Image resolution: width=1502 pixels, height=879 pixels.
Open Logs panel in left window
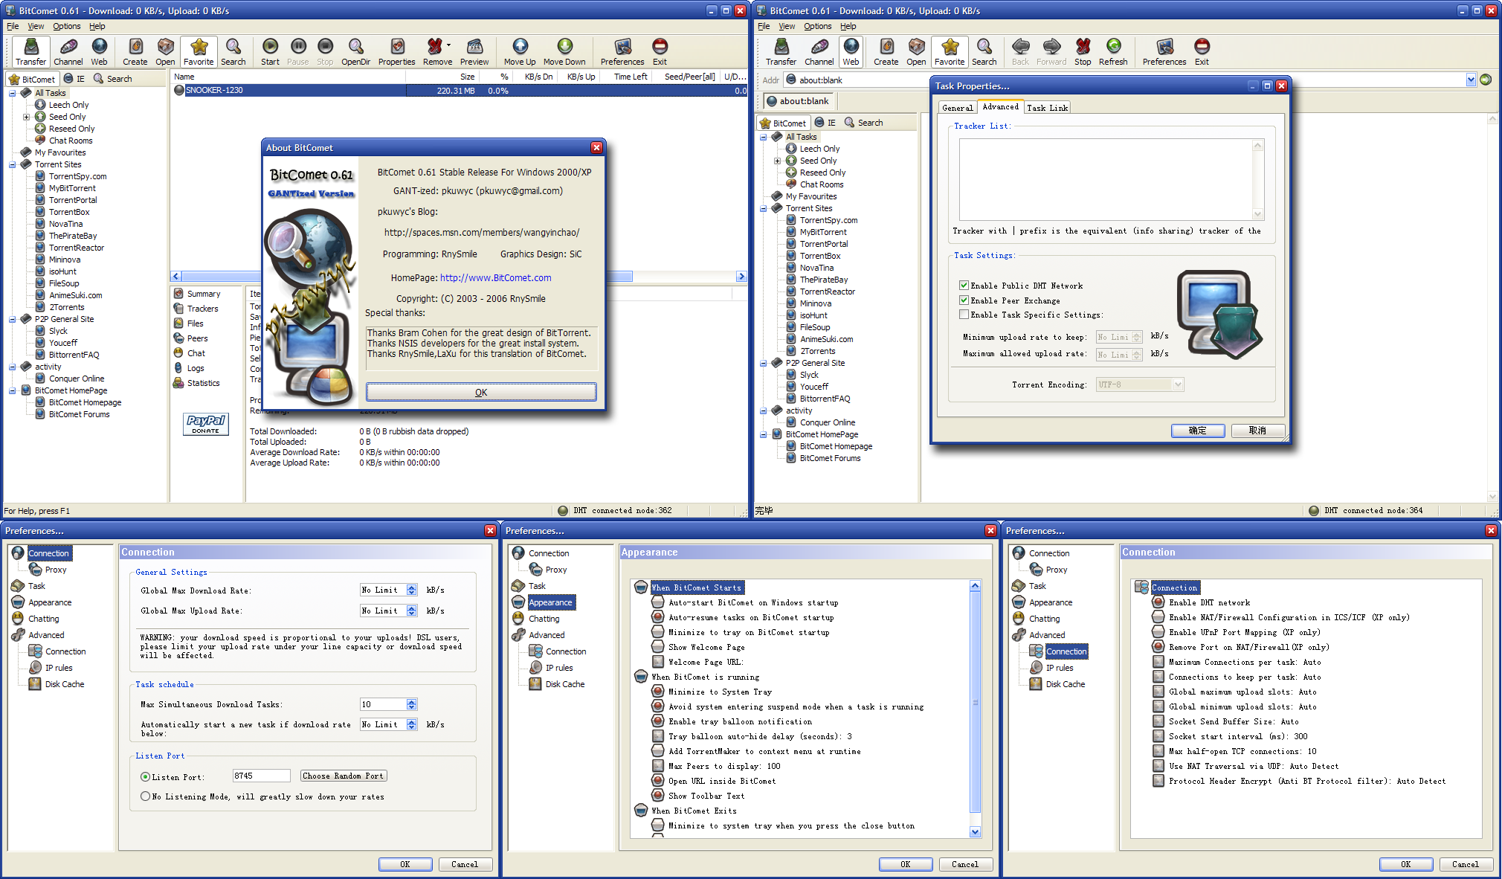189,368
